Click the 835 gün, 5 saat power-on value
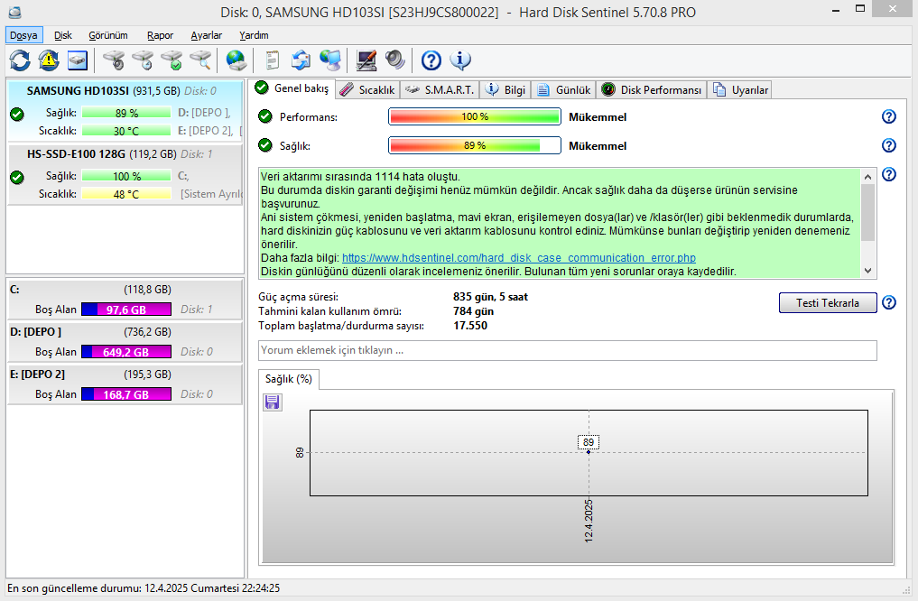Image resolution: width=918 pixels, height=601 pixels. tap(491, 297)
